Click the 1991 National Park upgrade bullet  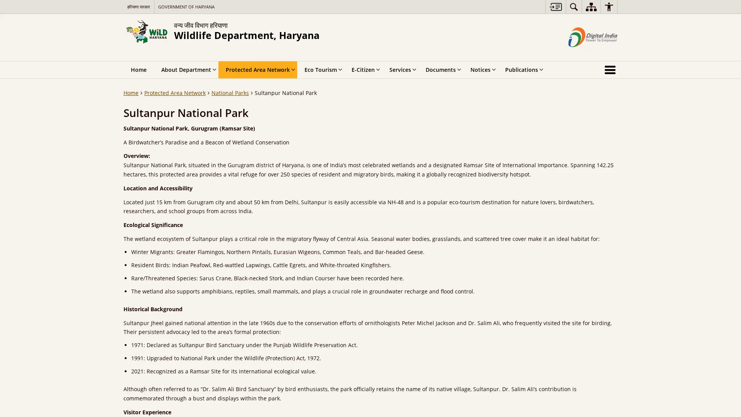[x=226, y=358]
